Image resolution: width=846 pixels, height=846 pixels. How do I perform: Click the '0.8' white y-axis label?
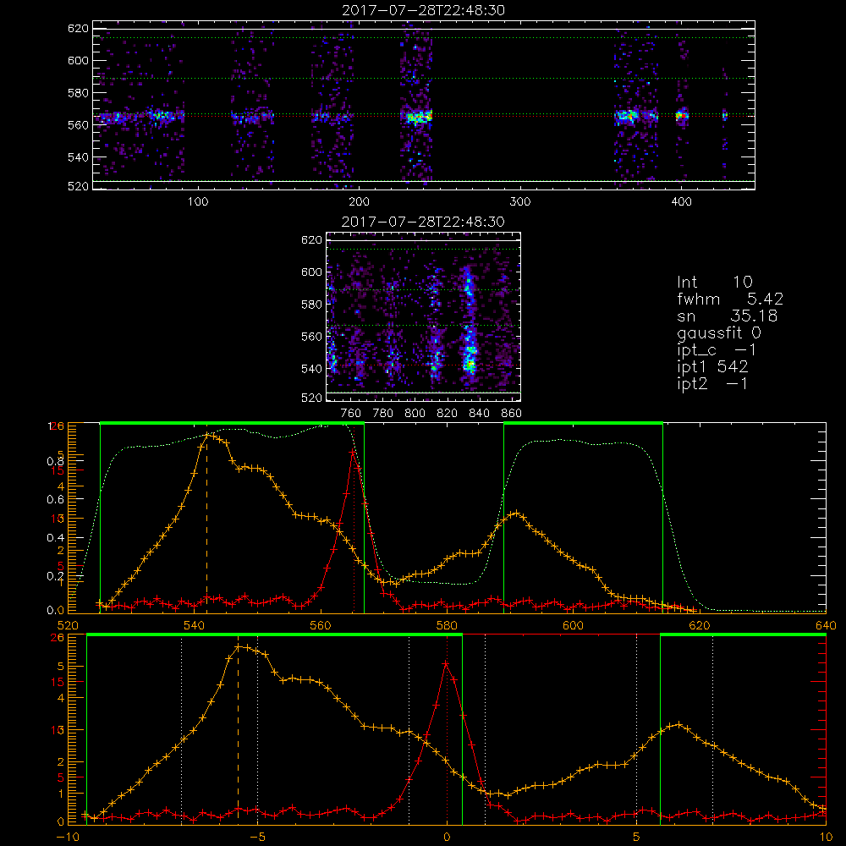click(x=55, y=461)
